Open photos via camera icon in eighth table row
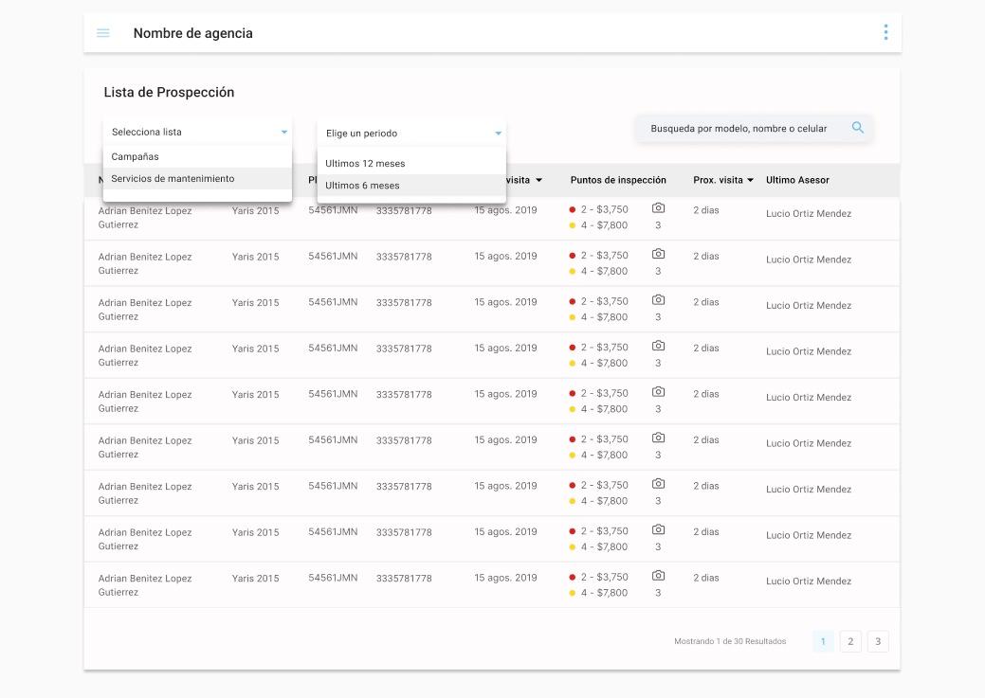The width and height of the screenshot is (985, 698). pyautogui.click(x=658, y=529)
